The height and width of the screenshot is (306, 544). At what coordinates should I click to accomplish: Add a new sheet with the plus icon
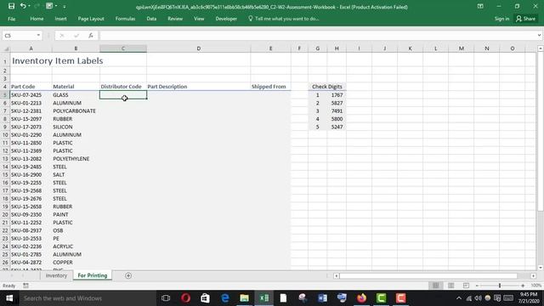pyautogui.click(x=128, y=275)
